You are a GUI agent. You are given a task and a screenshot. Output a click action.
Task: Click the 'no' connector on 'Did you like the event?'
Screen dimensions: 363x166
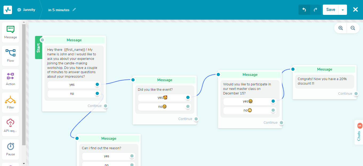tap(188, 106)
